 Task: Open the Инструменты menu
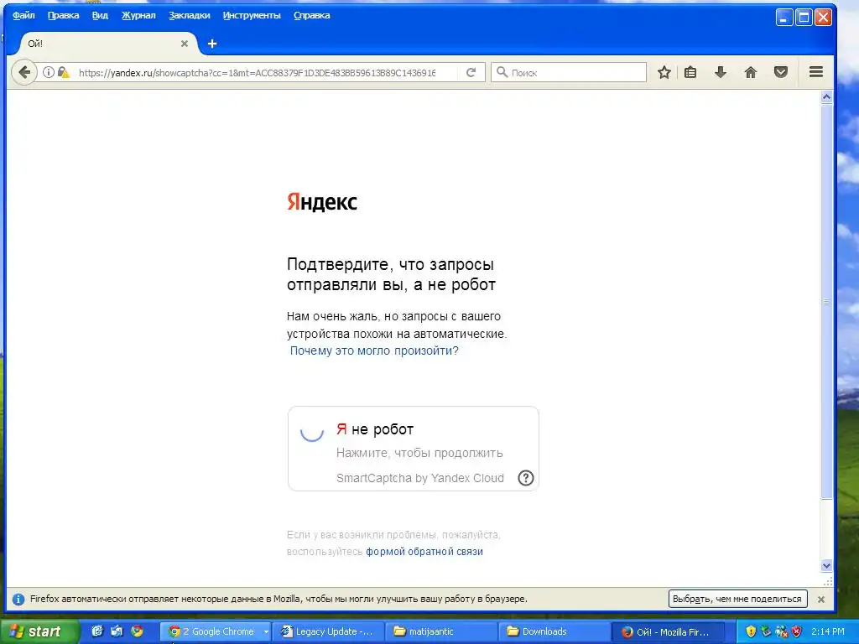click(252, 15)
